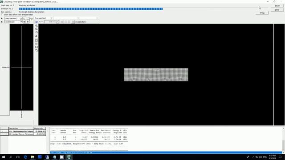Click the Arc-length Solution Parameters text

[x=32, y=12]
